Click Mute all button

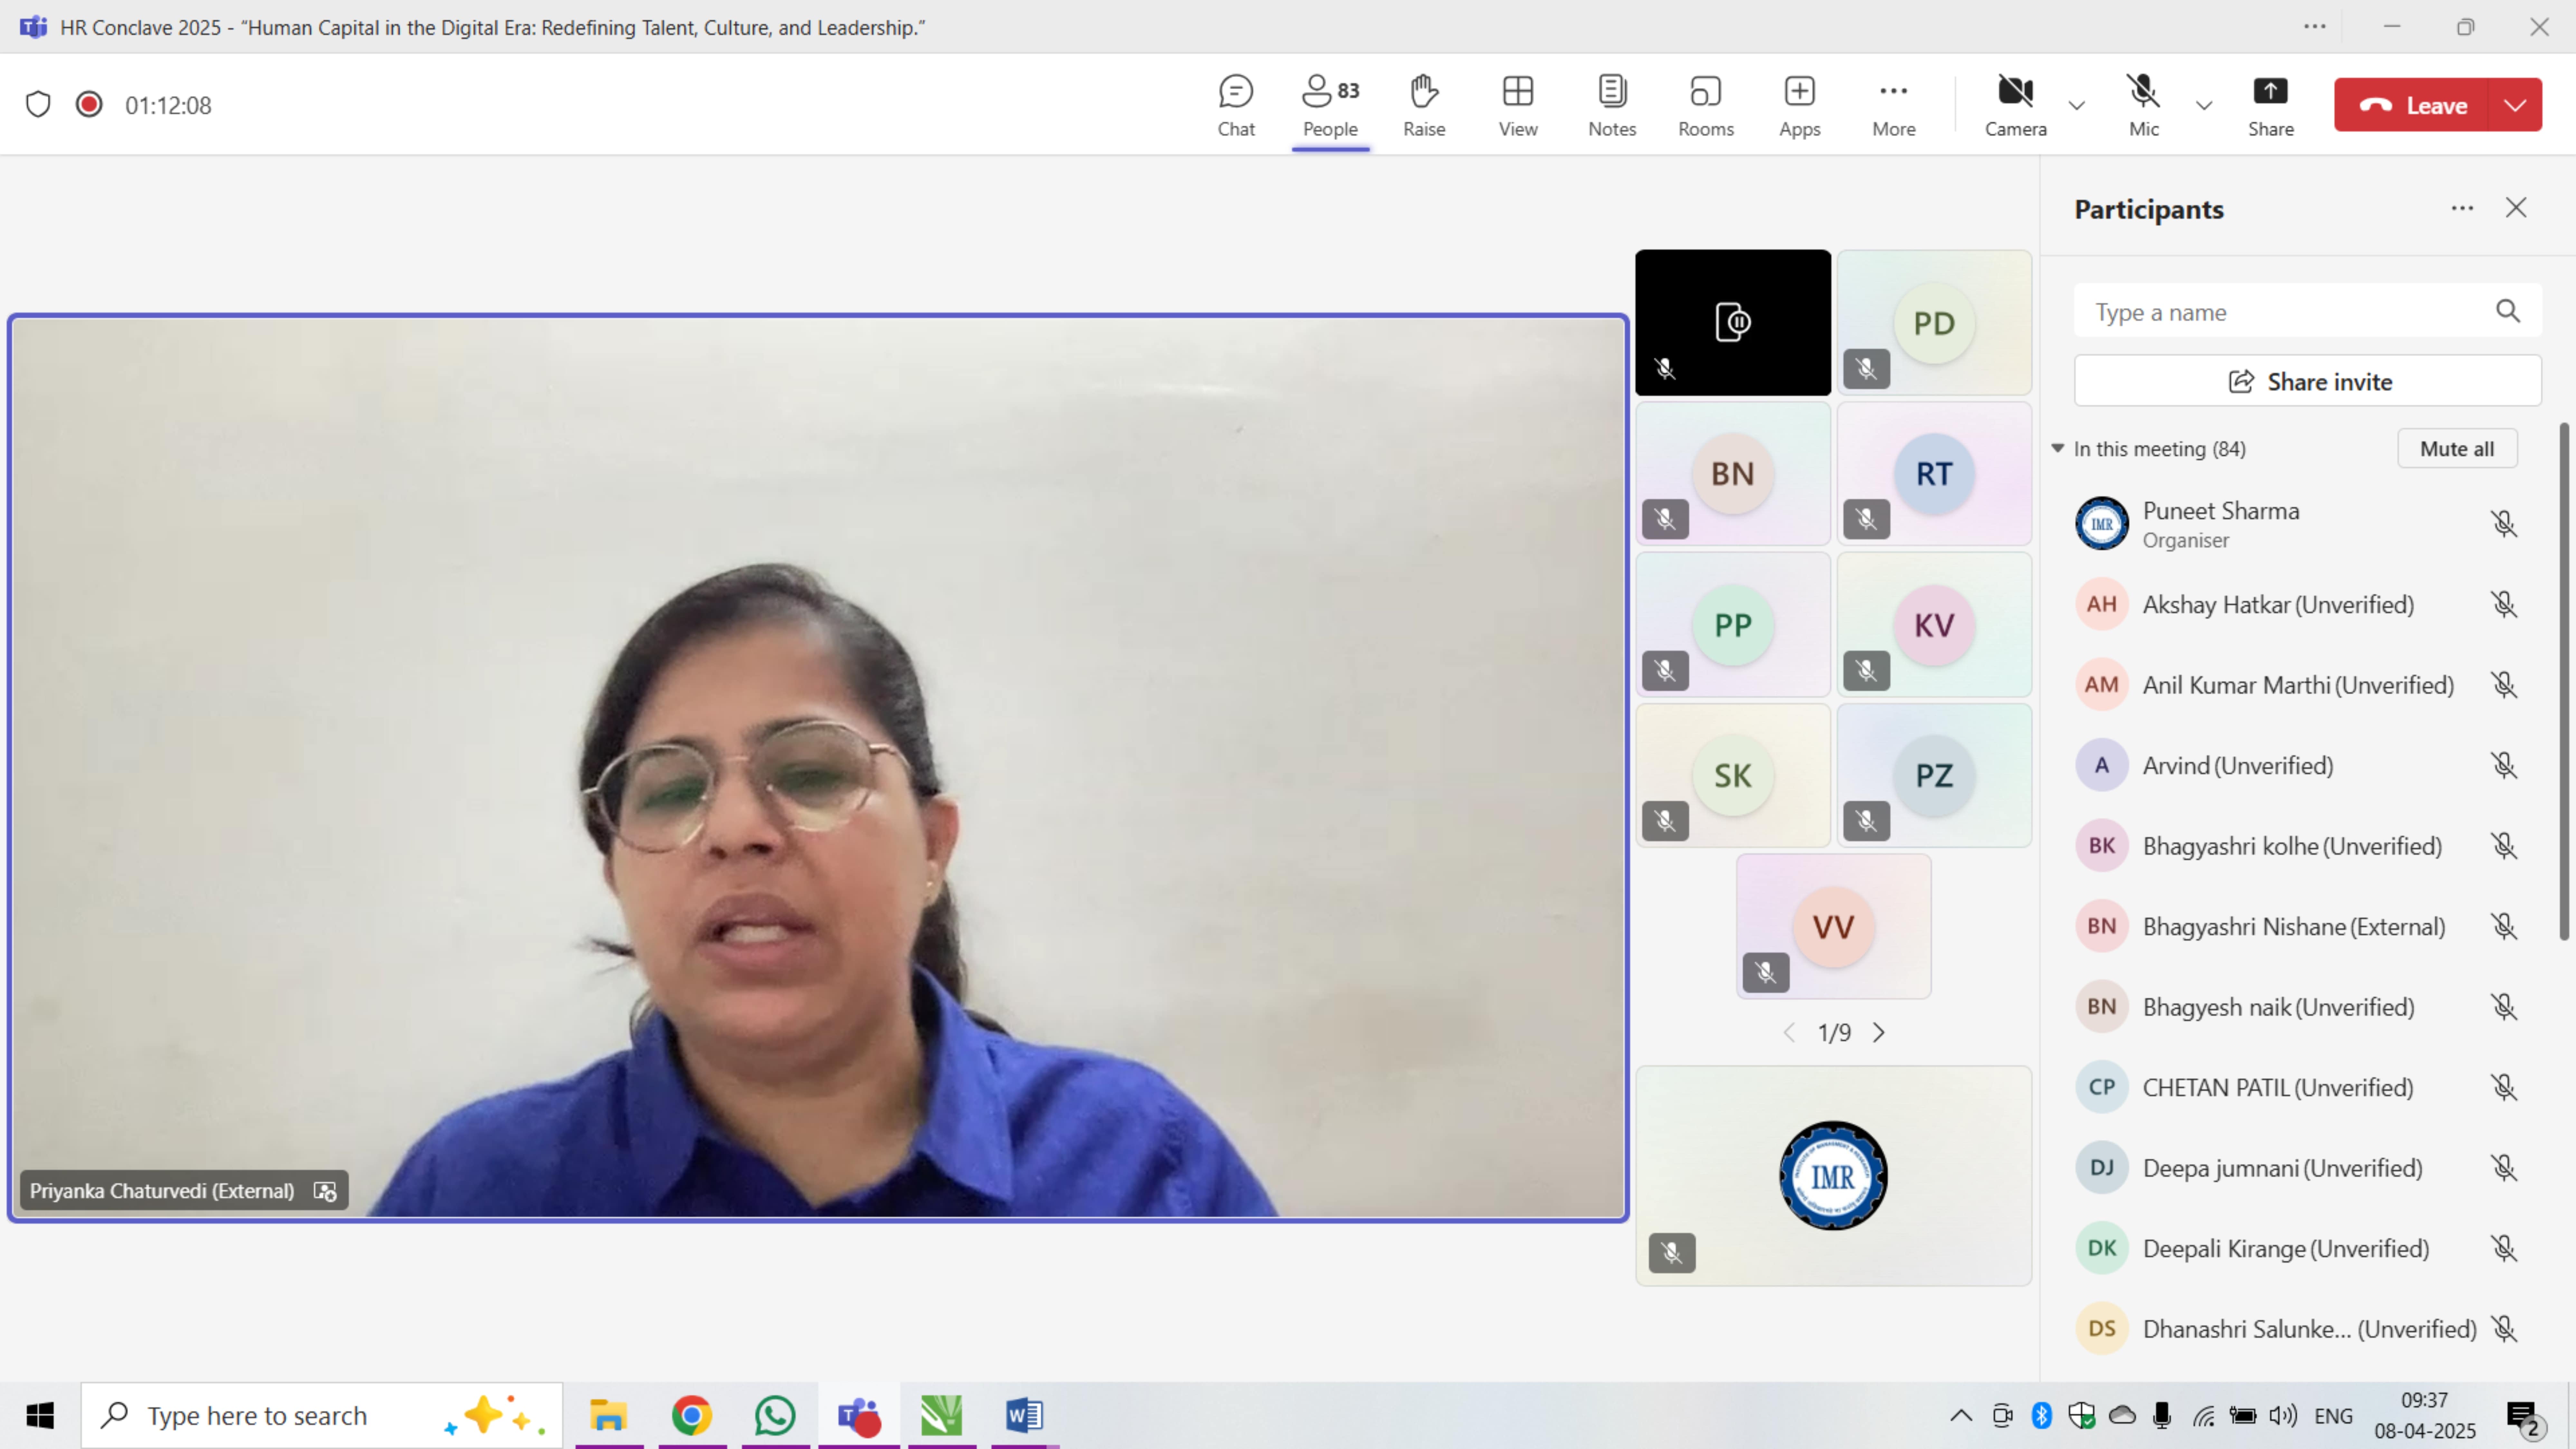pos(2457,449)
